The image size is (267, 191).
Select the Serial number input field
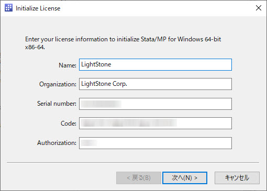click(x=155, y=104)
